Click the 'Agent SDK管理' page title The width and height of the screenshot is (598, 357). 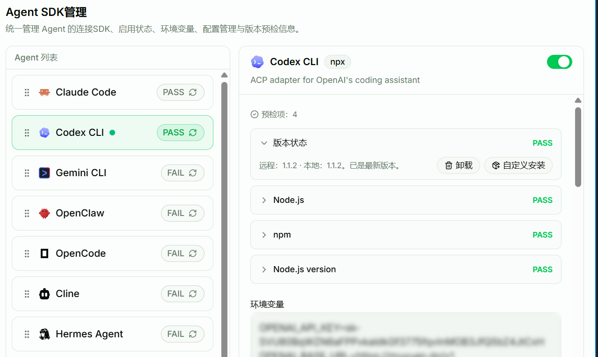point(46,12)
